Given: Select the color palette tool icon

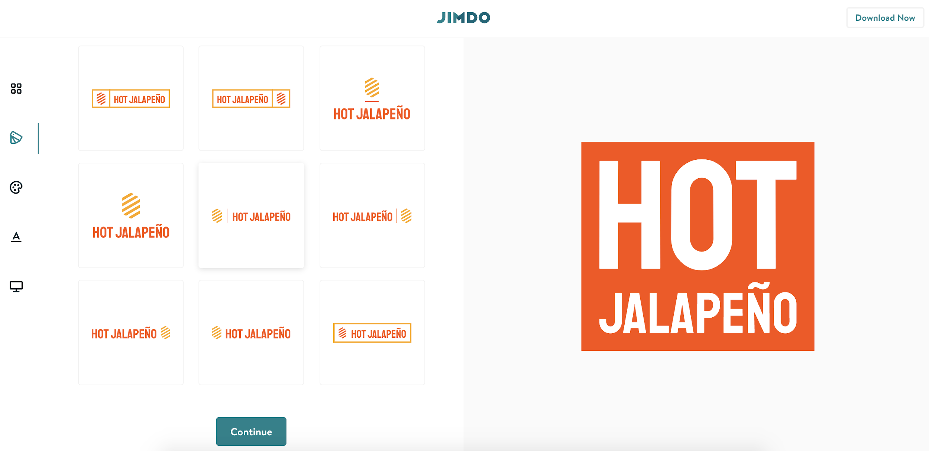Looking at the screenshot, I should pos(17,187).
